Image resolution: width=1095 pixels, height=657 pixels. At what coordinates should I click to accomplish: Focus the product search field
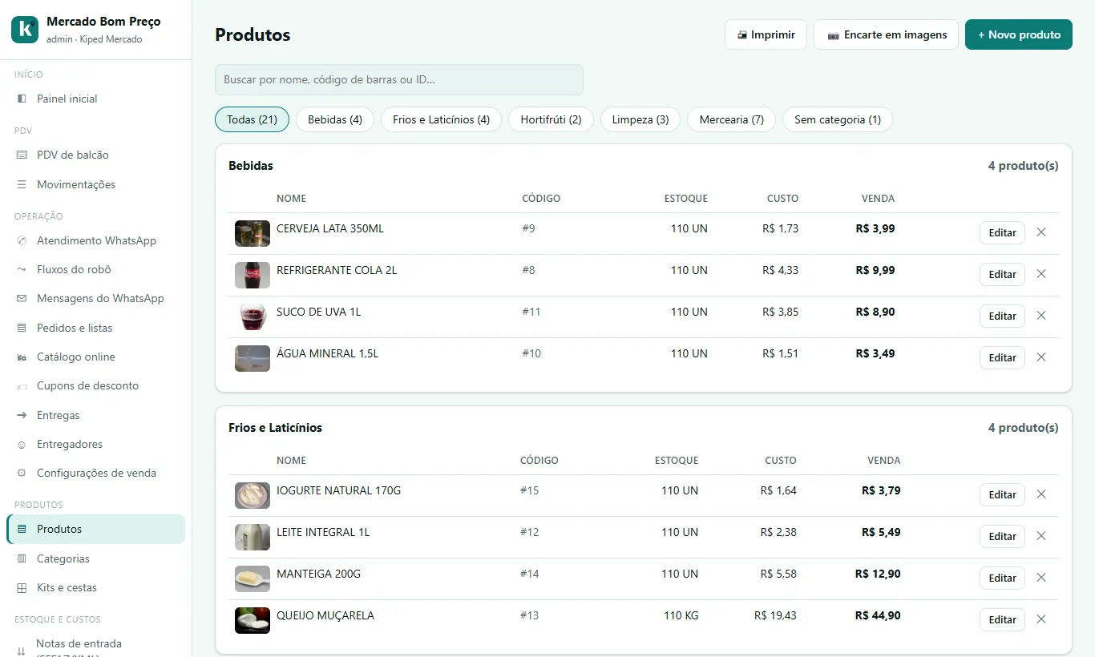(399, 79)
